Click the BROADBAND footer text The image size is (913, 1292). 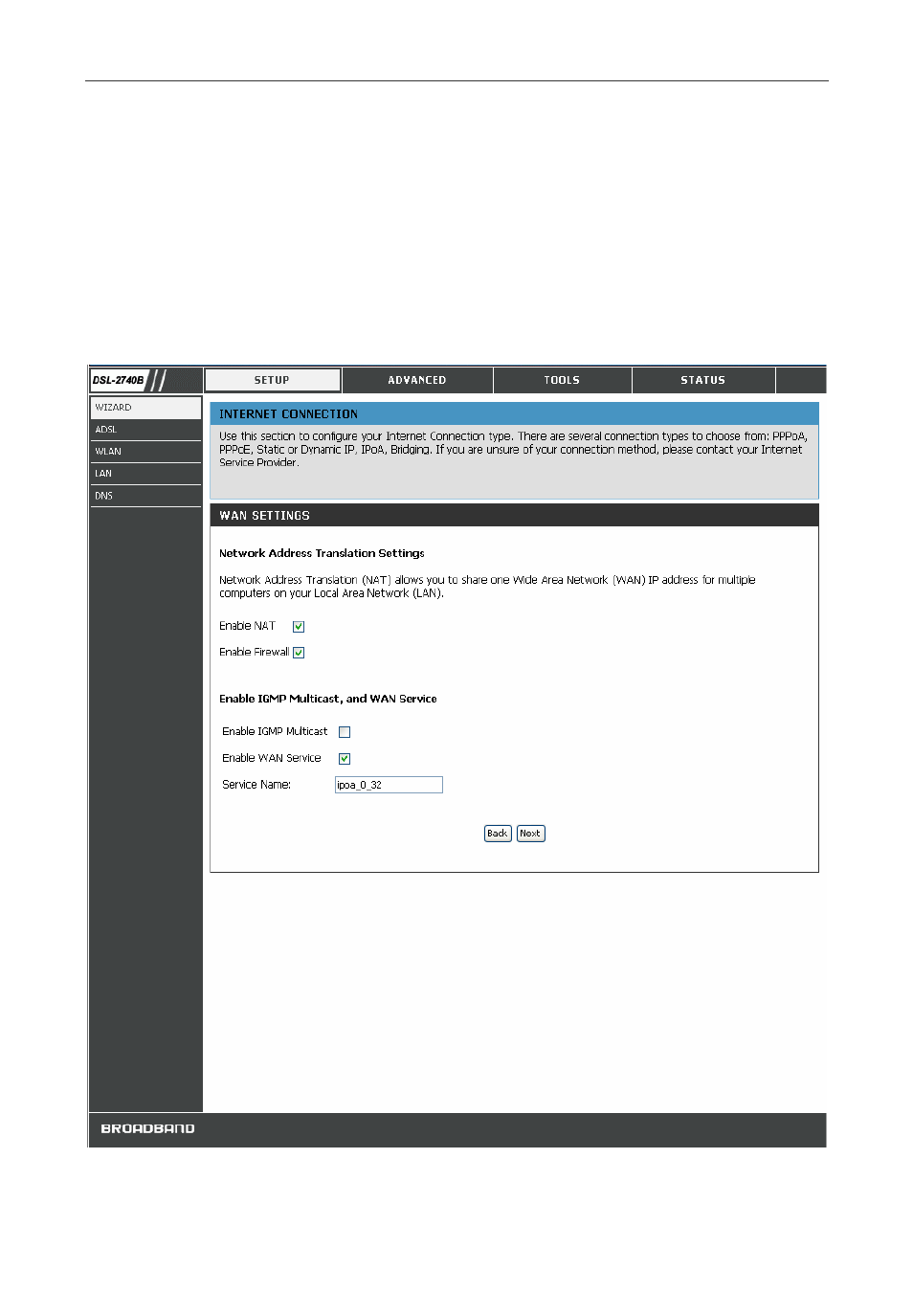147,1129
